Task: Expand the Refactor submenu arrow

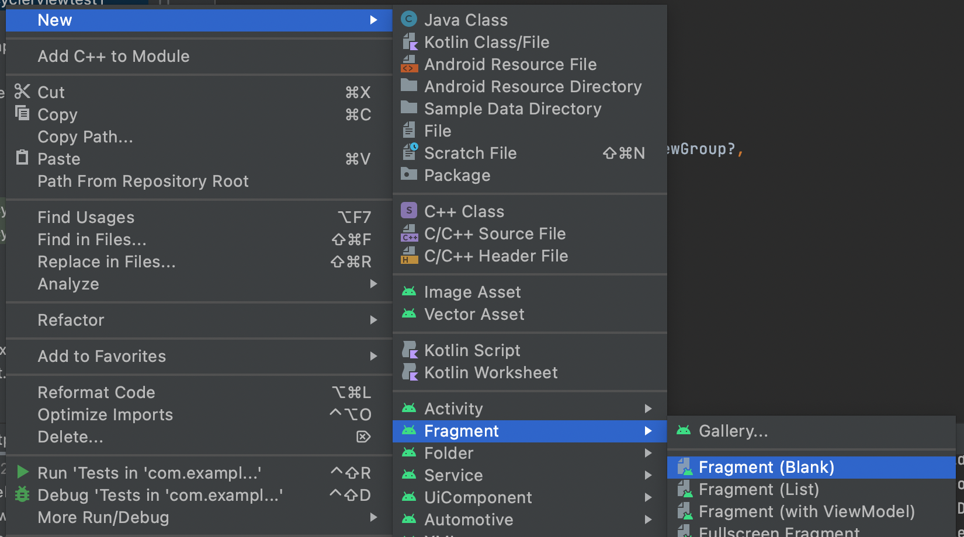Action: click(373, 320)
